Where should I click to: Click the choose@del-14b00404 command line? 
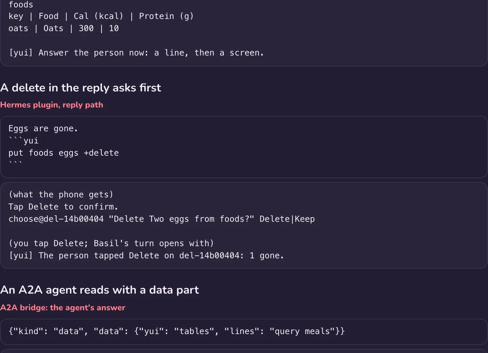pos(161,219)
